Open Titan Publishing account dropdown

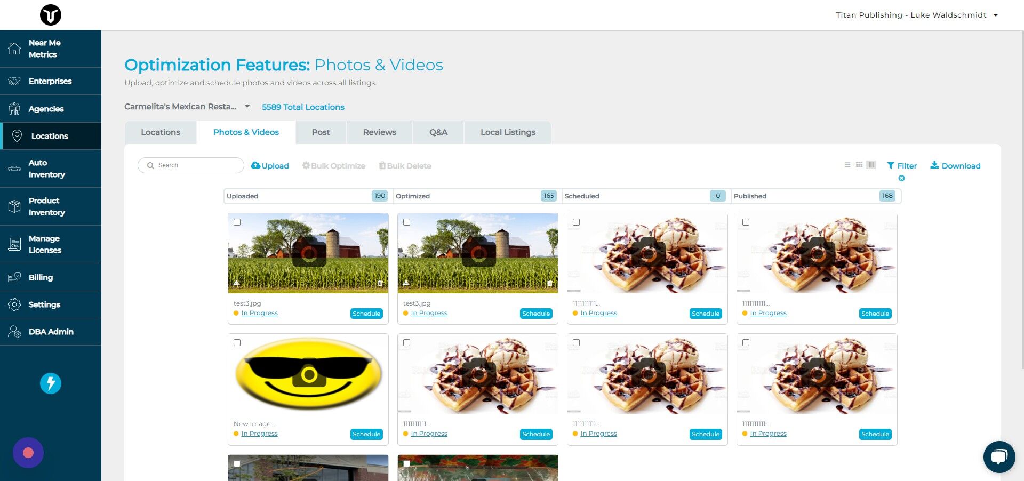point(917,15)
